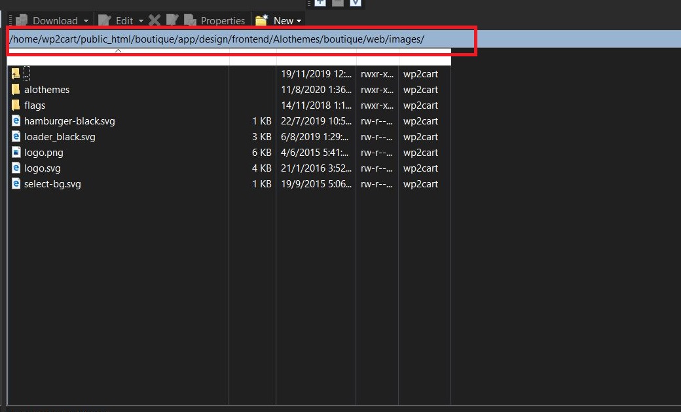681x412 pixels.
Task: Select the logo.png file
Action: 43,153
